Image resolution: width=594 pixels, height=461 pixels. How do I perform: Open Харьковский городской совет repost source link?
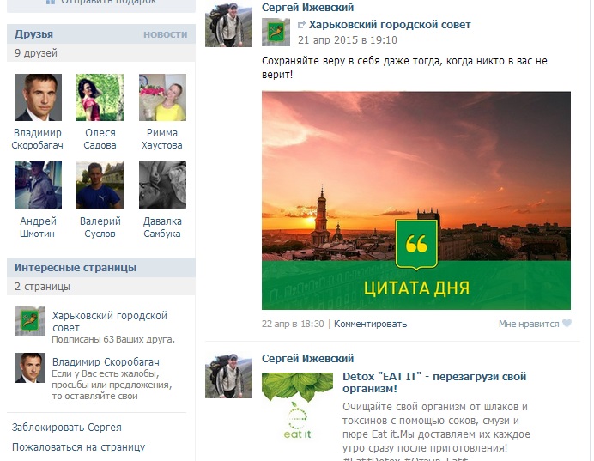pos(390,25)
